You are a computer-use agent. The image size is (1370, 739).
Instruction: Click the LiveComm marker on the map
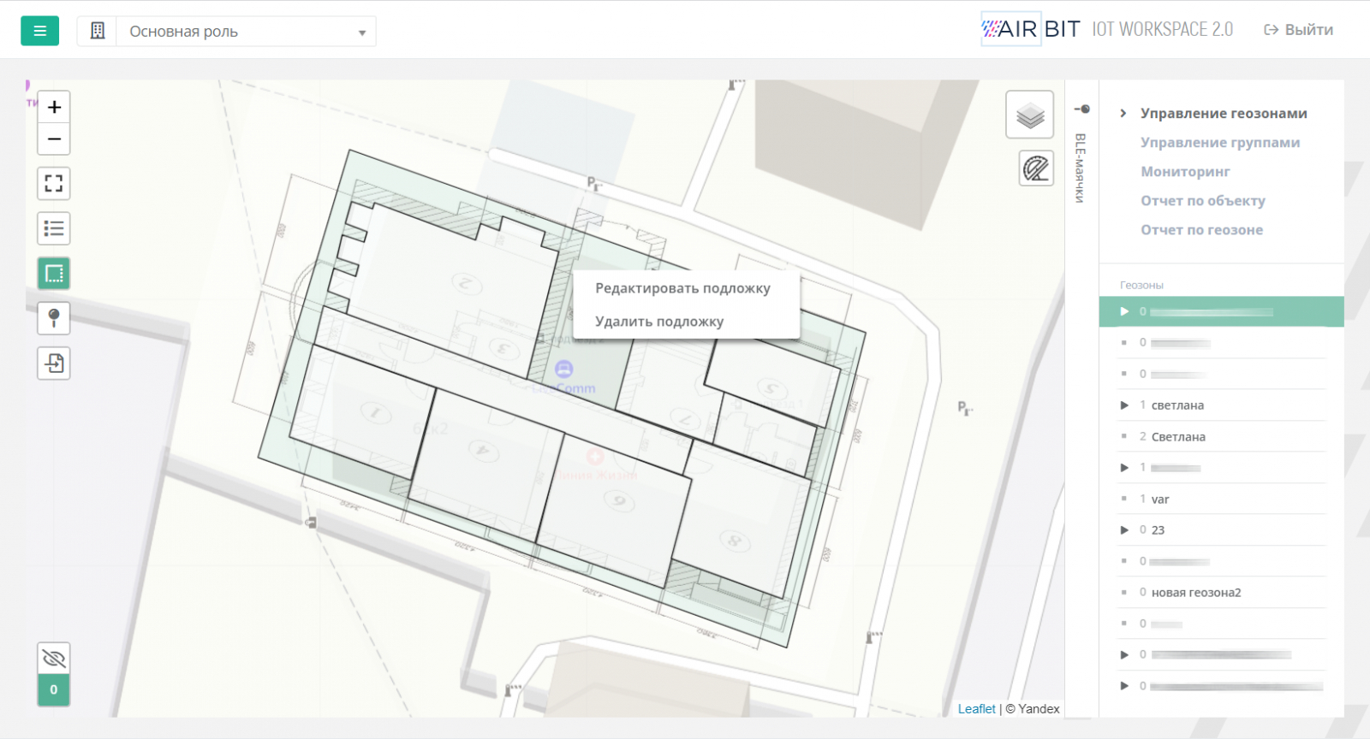coord(563,369)
